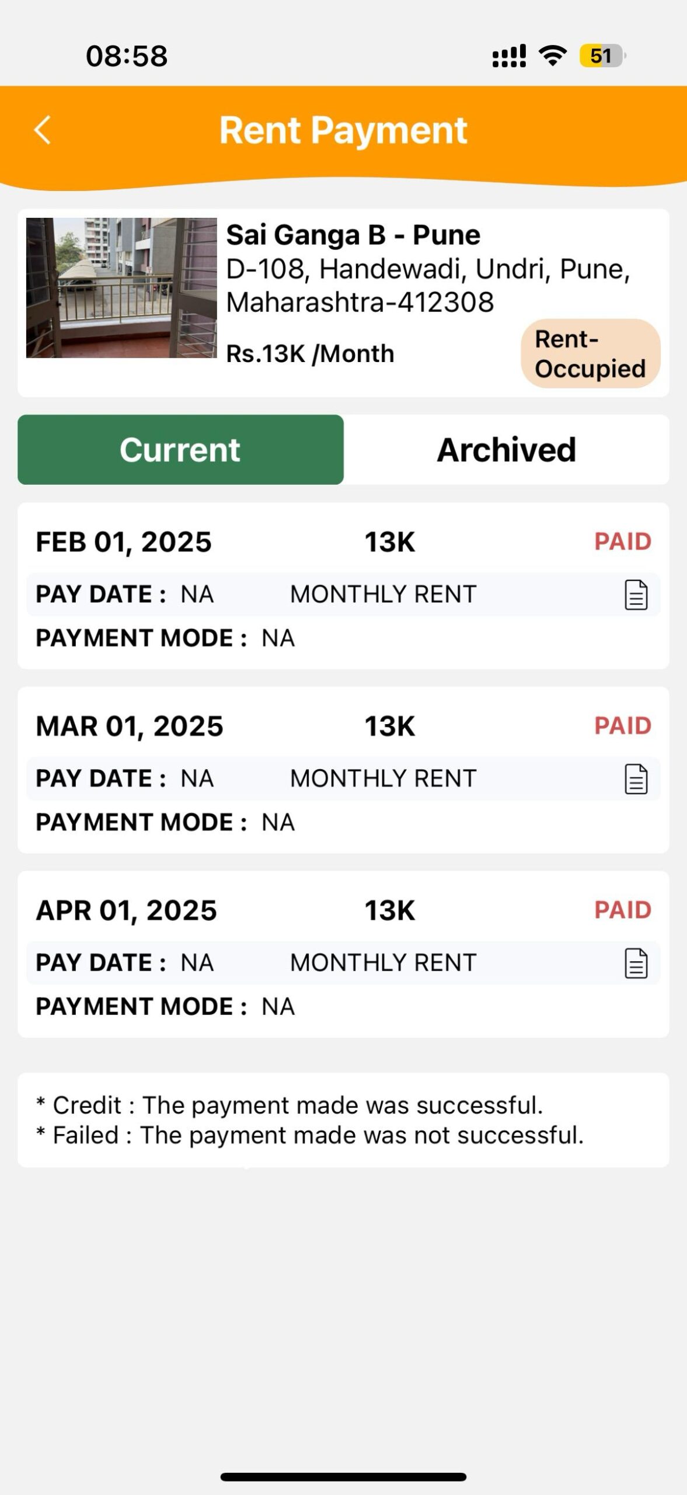687x1495 pixels.
Task: Tap the back arrow in header
Action: point(43,130)
